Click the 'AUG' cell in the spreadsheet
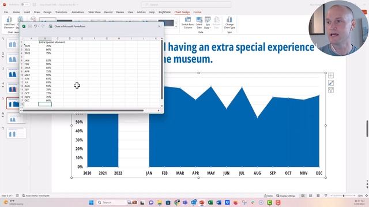Image resolution: width=369 pixels, height=207 pixels. 31,86
